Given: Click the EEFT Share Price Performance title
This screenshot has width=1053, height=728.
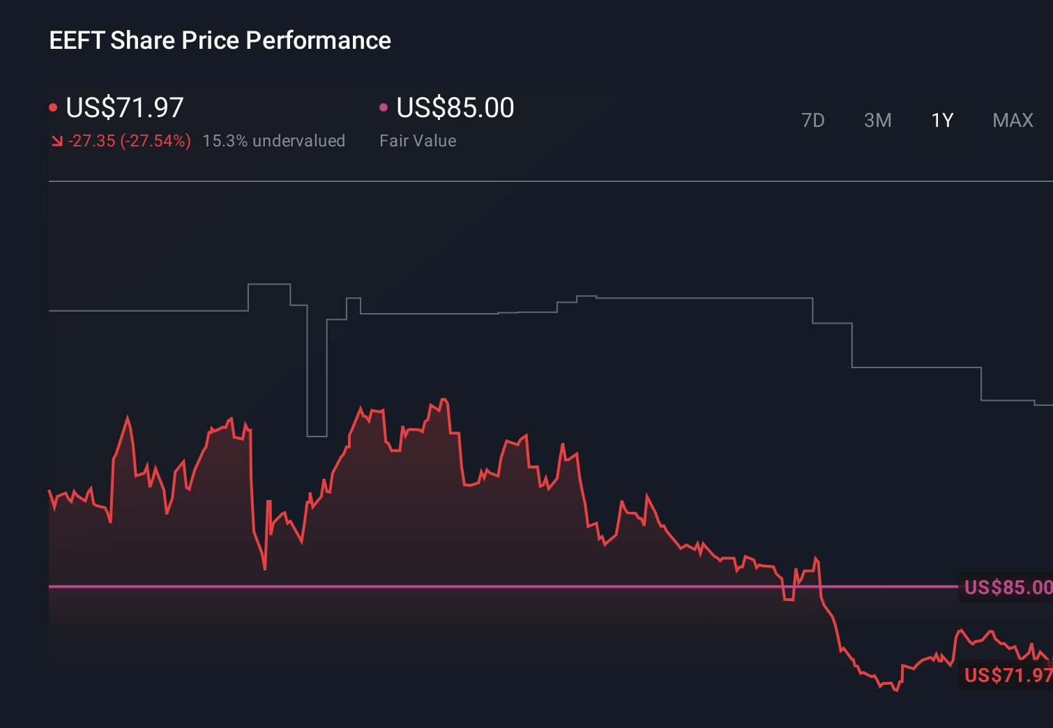Looking at the screenshot, I should [x=220, y=40].
